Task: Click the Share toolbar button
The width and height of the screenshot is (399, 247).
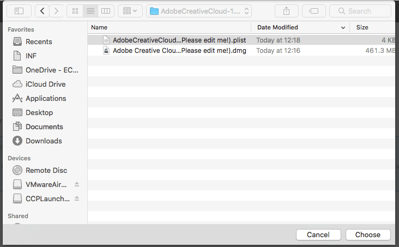Action: click(287, 11)
